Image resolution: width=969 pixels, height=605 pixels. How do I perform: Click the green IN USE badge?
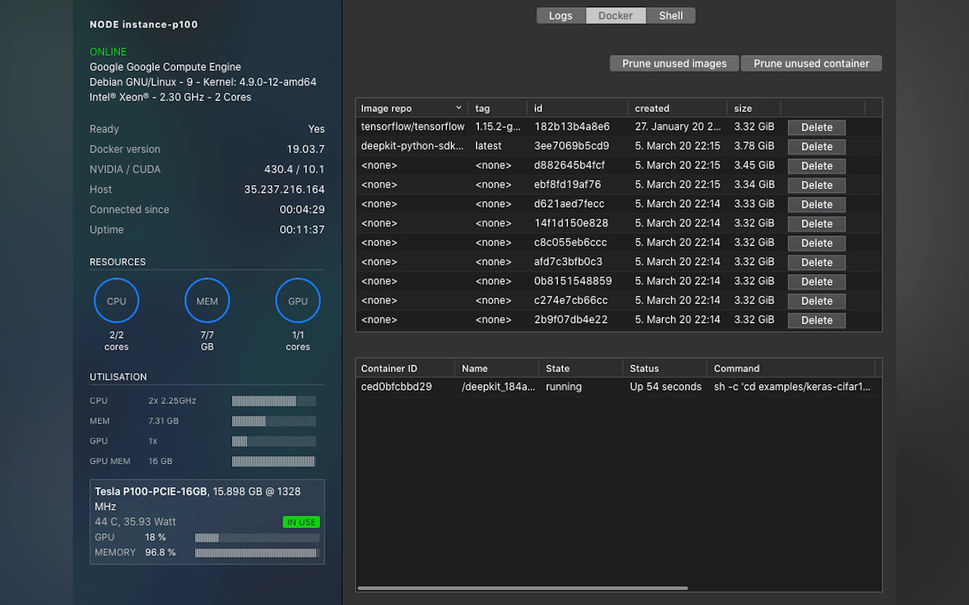point(301,522)
